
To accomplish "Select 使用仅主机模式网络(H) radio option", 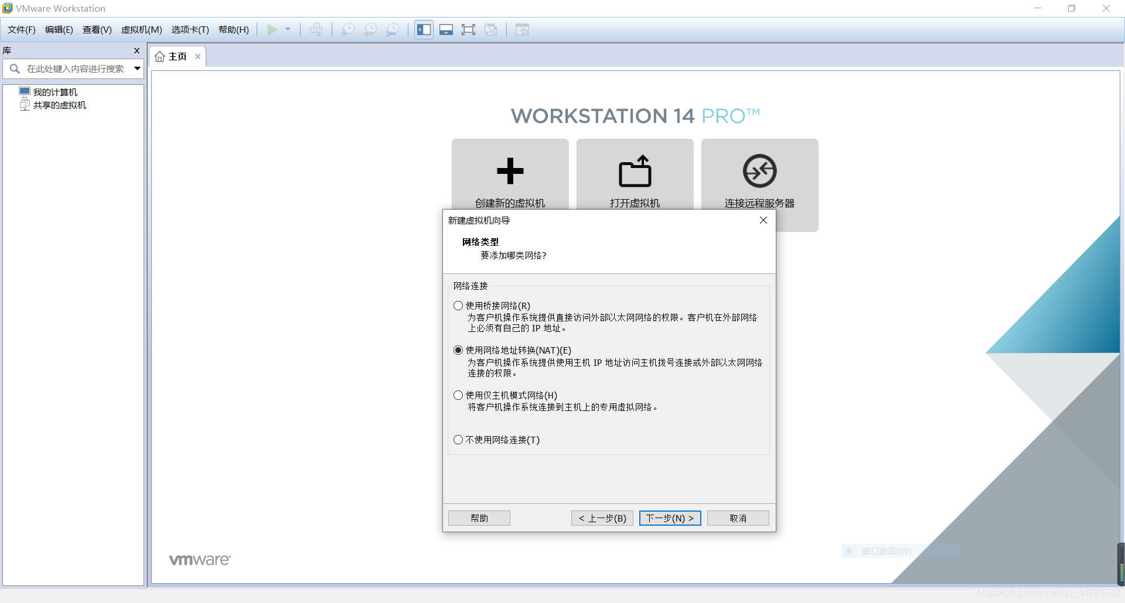I will tap(458, 395).
